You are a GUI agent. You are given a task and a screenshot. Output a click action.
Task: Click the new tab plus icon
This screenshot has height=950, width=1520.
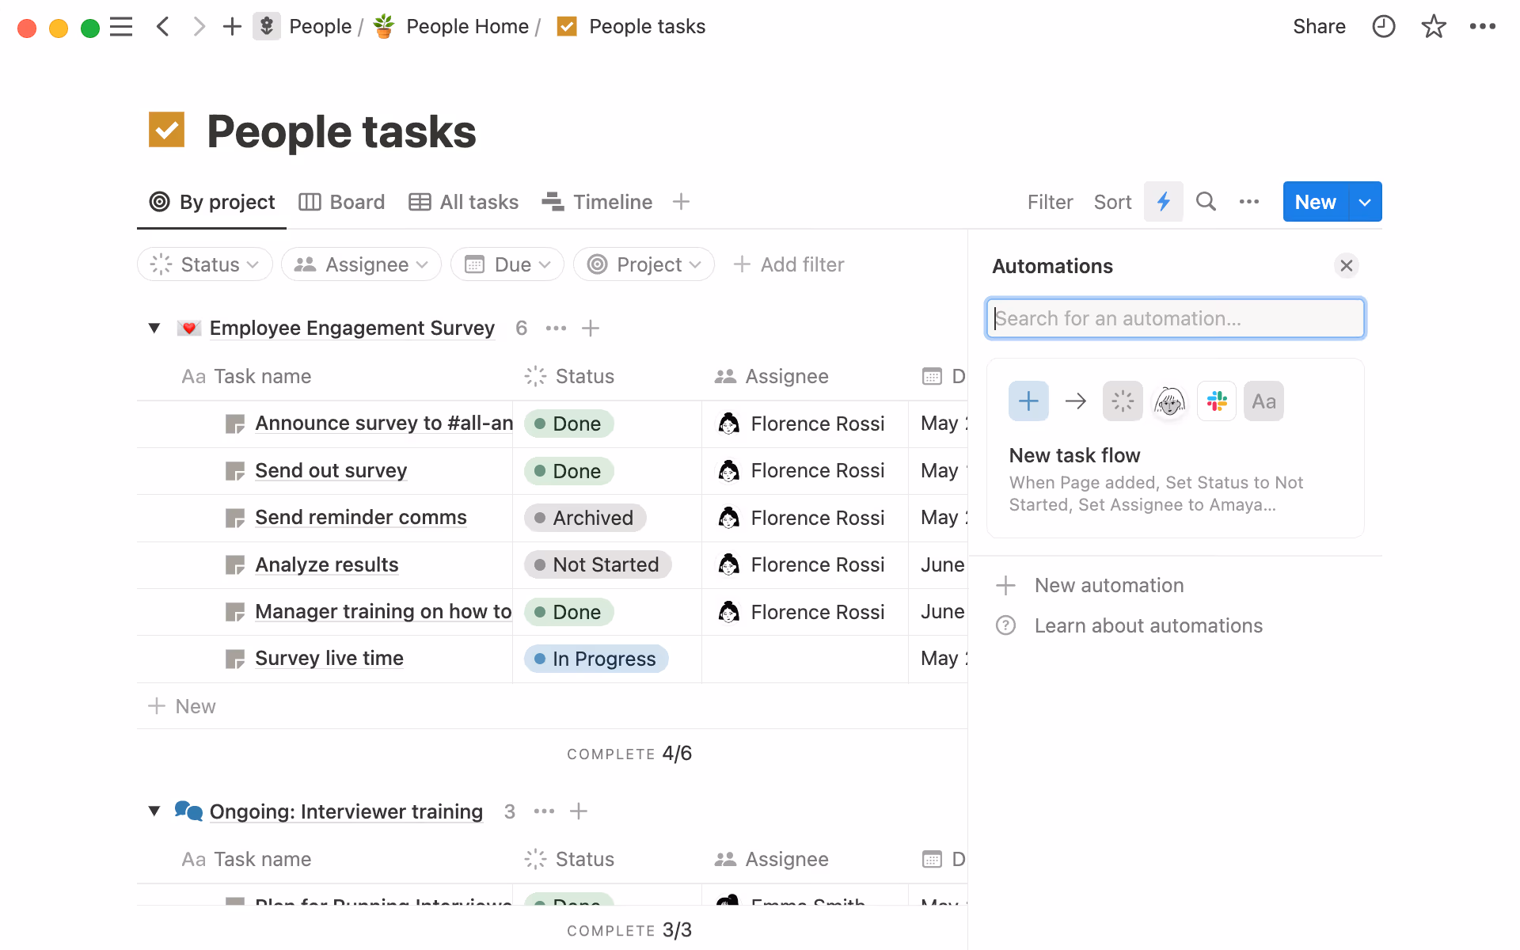pos(231,26)
